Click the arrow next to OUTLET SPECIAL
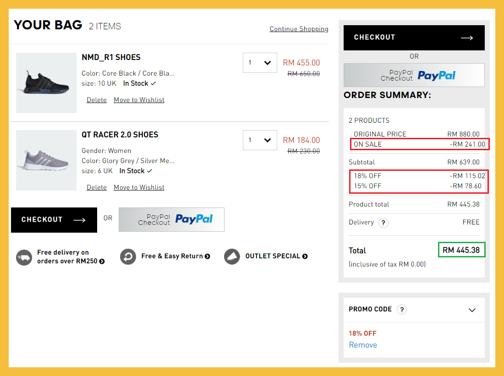504x376 pixels. pyautogui.click(x=305, y=256)
